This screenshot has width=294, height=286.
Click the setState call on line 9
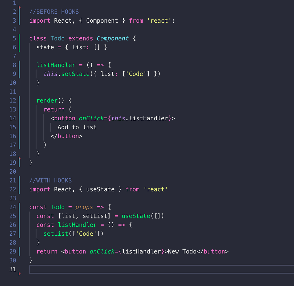click(75, 74)
